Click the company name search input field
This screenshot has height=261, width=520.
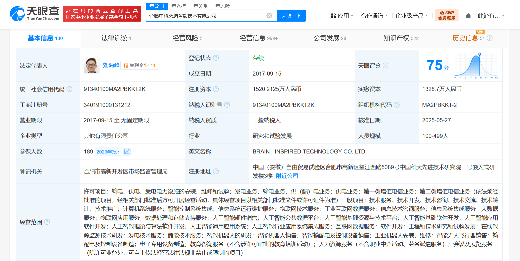(x=205, y=16)
